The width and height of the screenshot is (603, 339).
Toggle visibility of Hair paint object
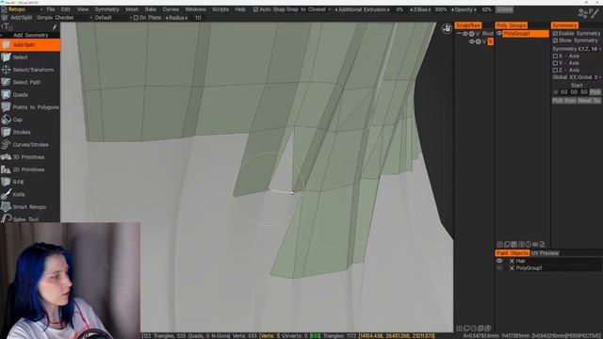pos(499,261)
